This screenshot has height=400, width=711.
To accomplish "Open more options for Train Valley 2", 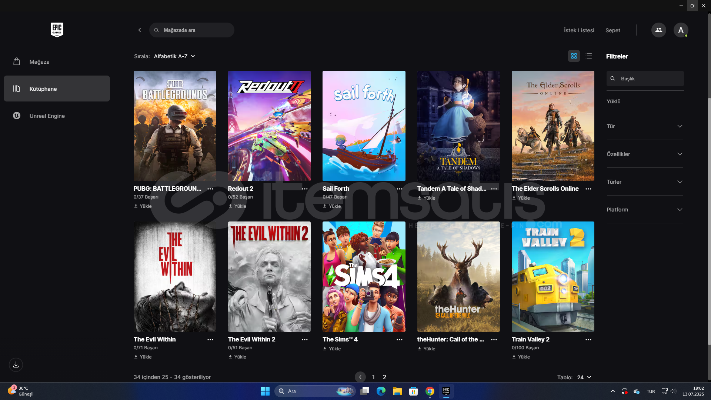I will pyautogui.click(x=588, y=340).
